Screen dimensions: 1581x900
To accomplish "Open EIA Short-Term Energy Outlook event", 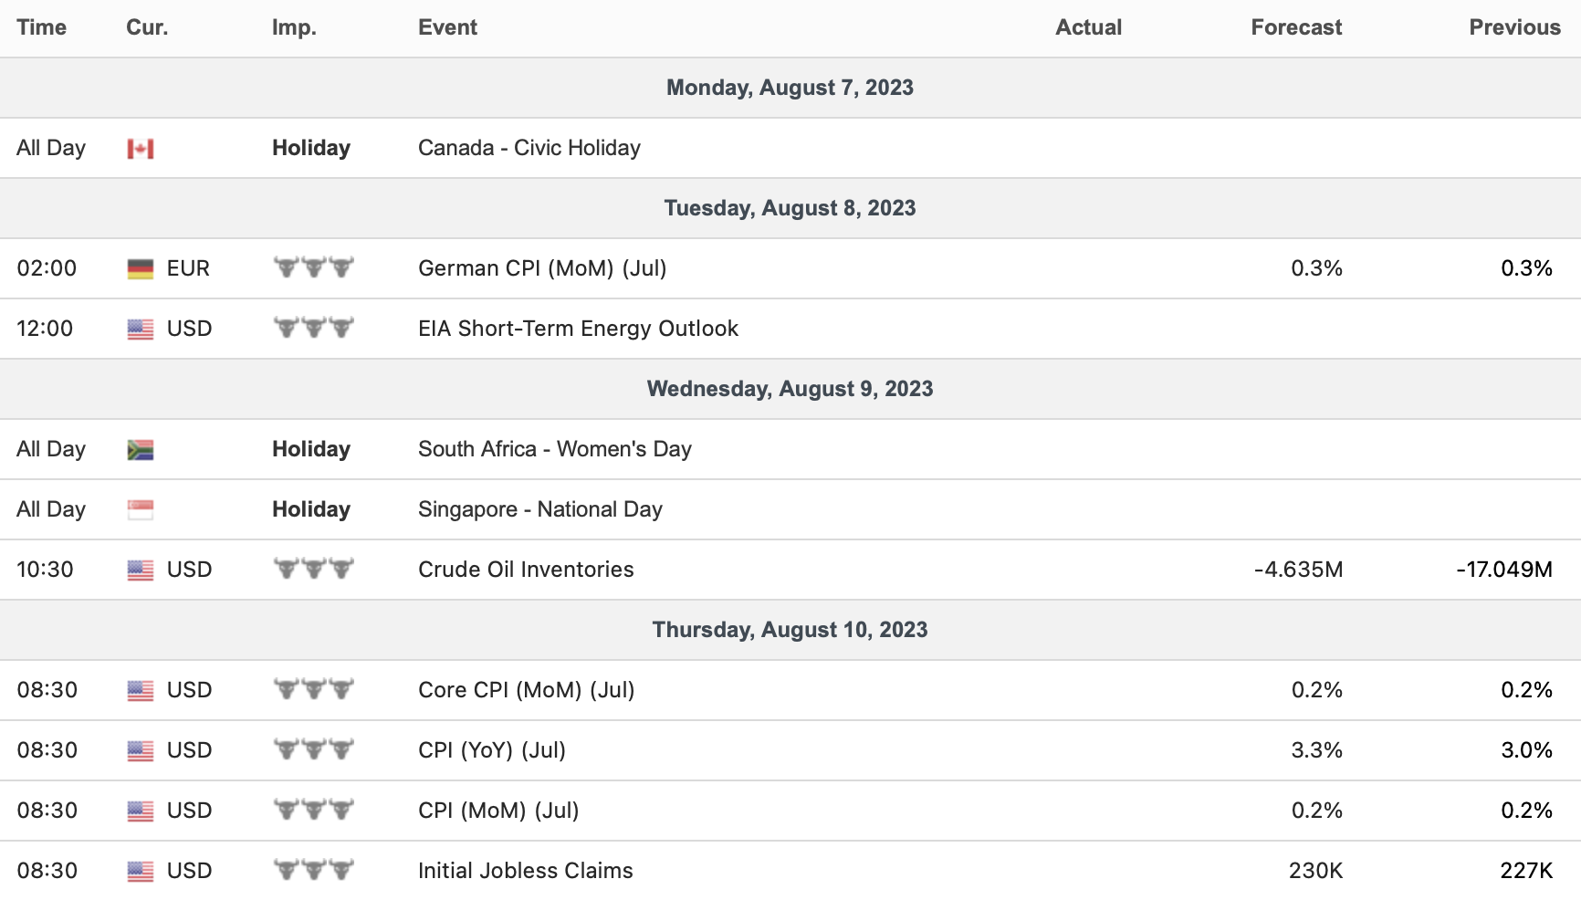I will [578, 329].
